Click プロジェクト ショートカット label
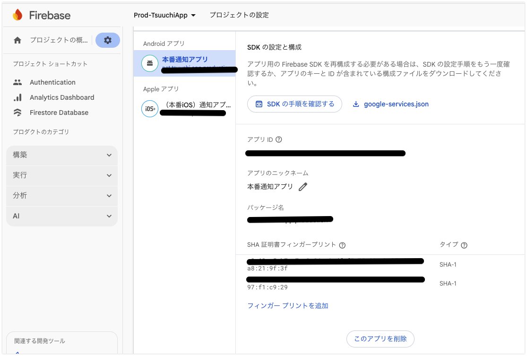This screenshot has height=356, width=527. [50, 64]
